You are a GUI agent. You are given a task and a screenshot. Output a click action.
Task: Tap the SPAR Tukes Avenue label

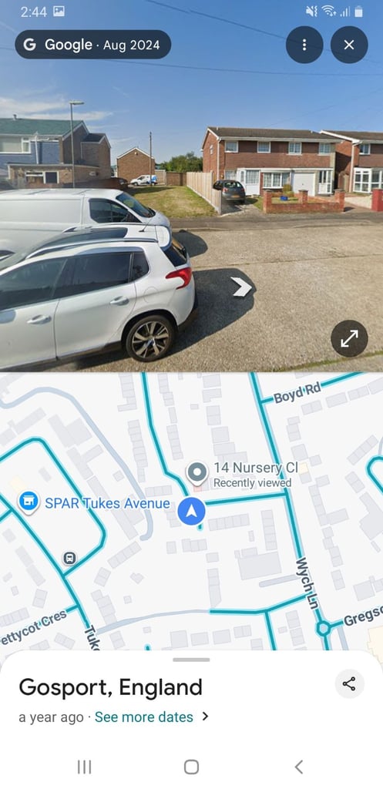107,503
